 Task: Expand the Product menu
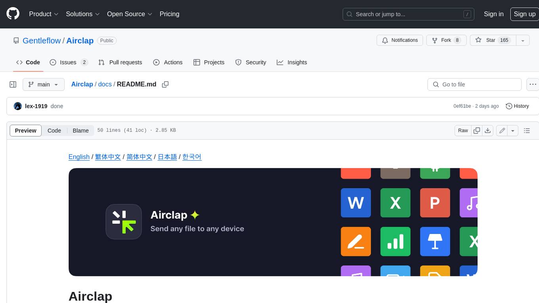coord(44,14)
